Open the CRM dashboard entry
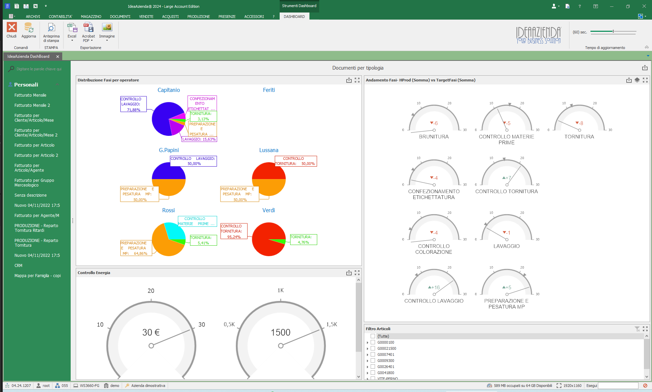The image size is (652, 392). (18, 266)
